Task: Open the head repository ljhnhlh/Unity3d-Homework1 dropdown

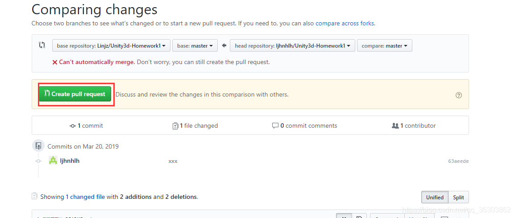Action: tap(292, 46)
